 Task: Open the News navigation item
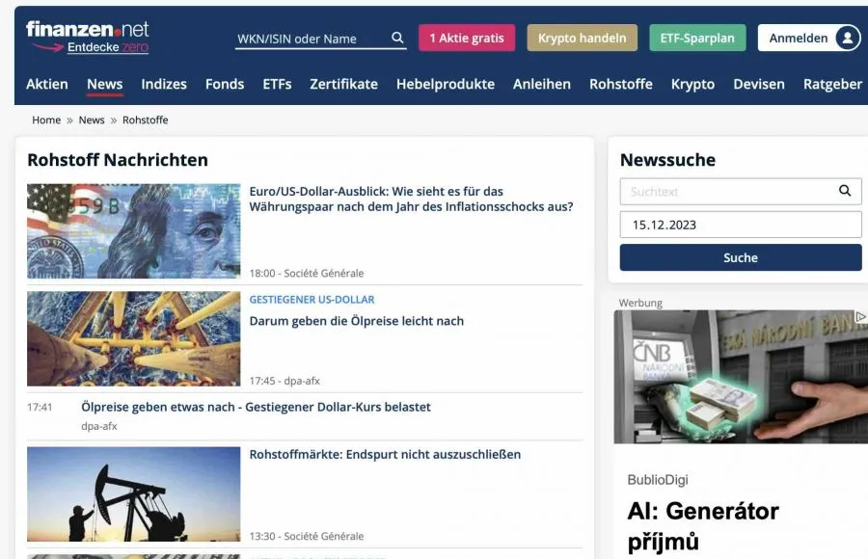click(x=104, y=84)
